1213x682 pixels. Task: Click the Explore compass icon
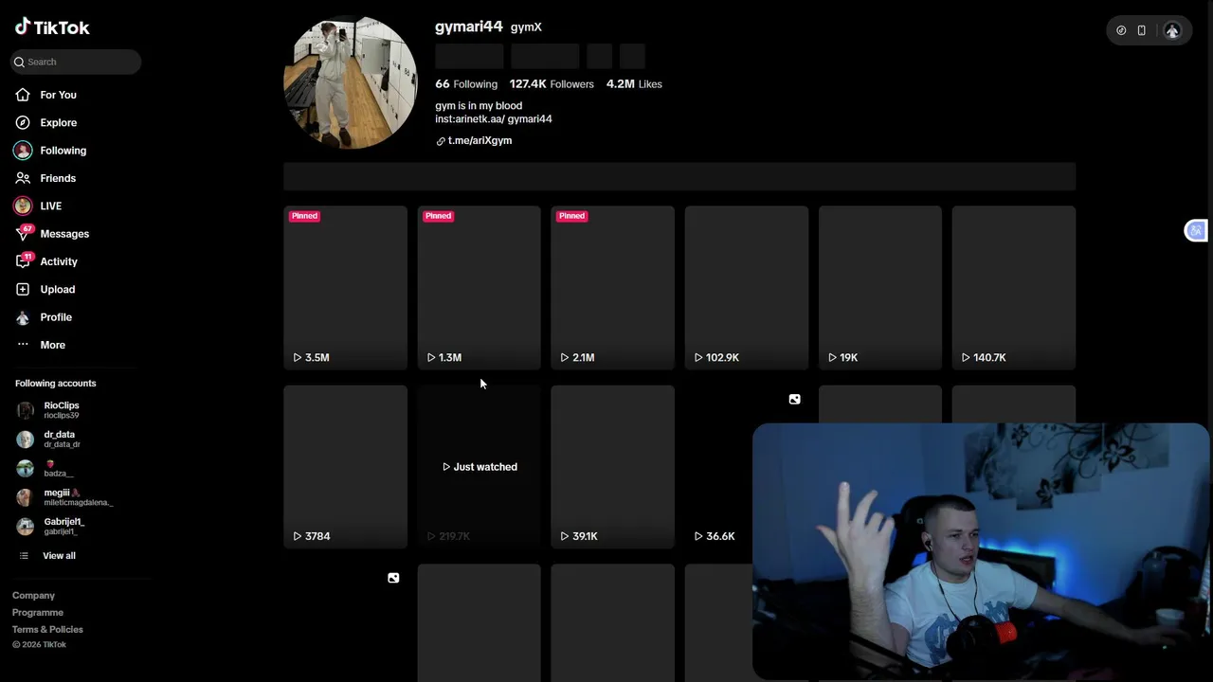coord(23,122)
